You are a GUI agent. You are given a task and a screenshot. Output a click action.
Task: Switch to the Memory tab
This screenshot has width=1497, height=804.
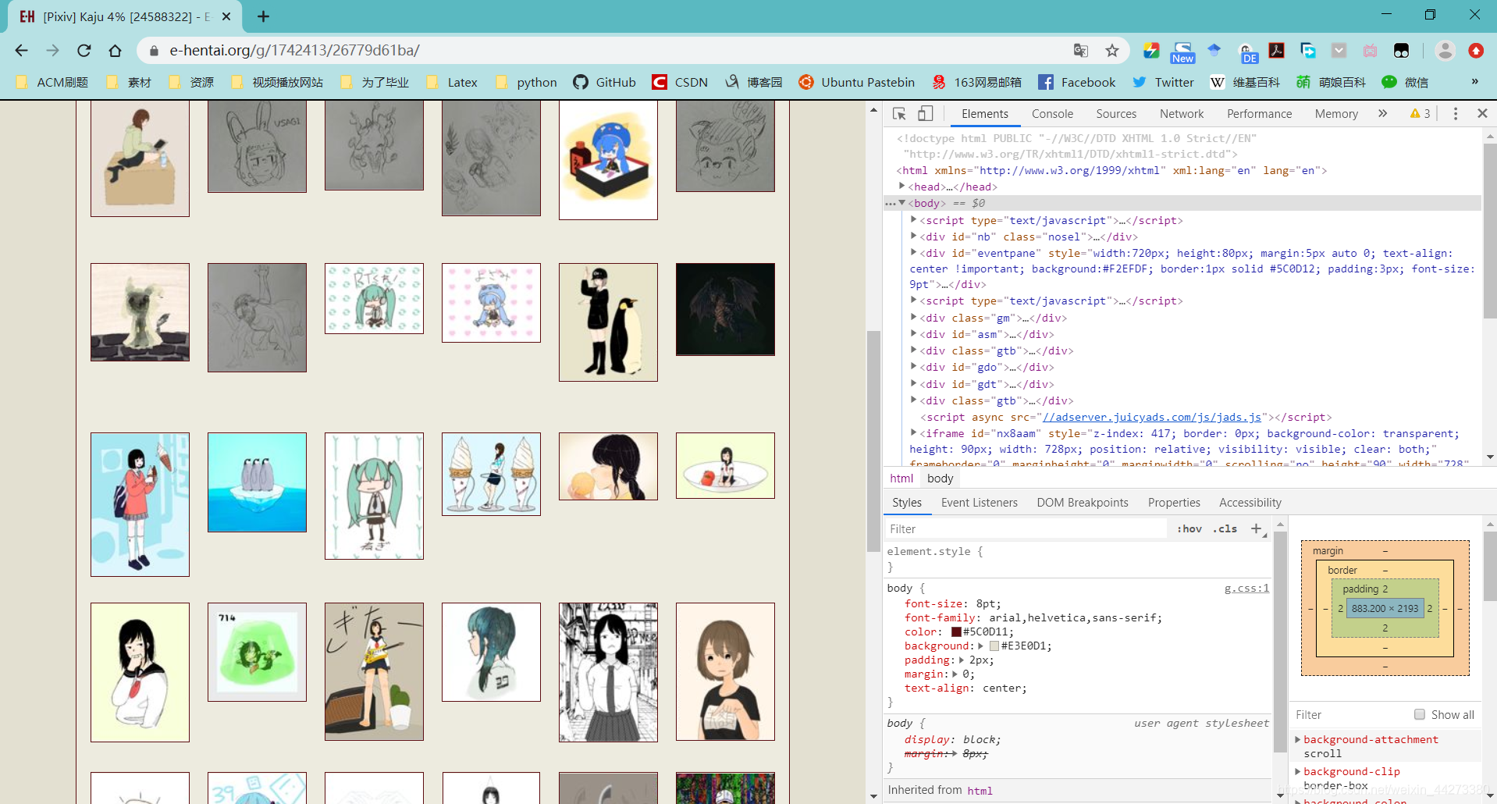pos(1336,114)
